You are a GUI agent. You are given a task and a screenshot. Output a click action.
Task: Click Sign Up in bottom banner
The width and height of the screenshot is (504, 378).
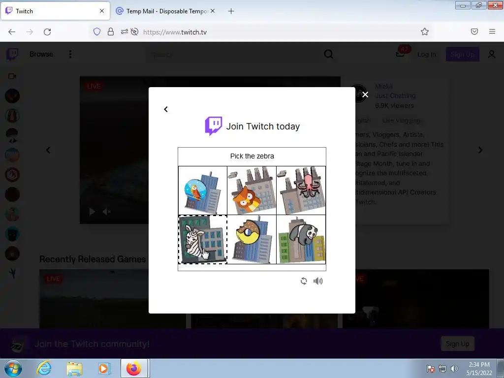click(457, 344)
